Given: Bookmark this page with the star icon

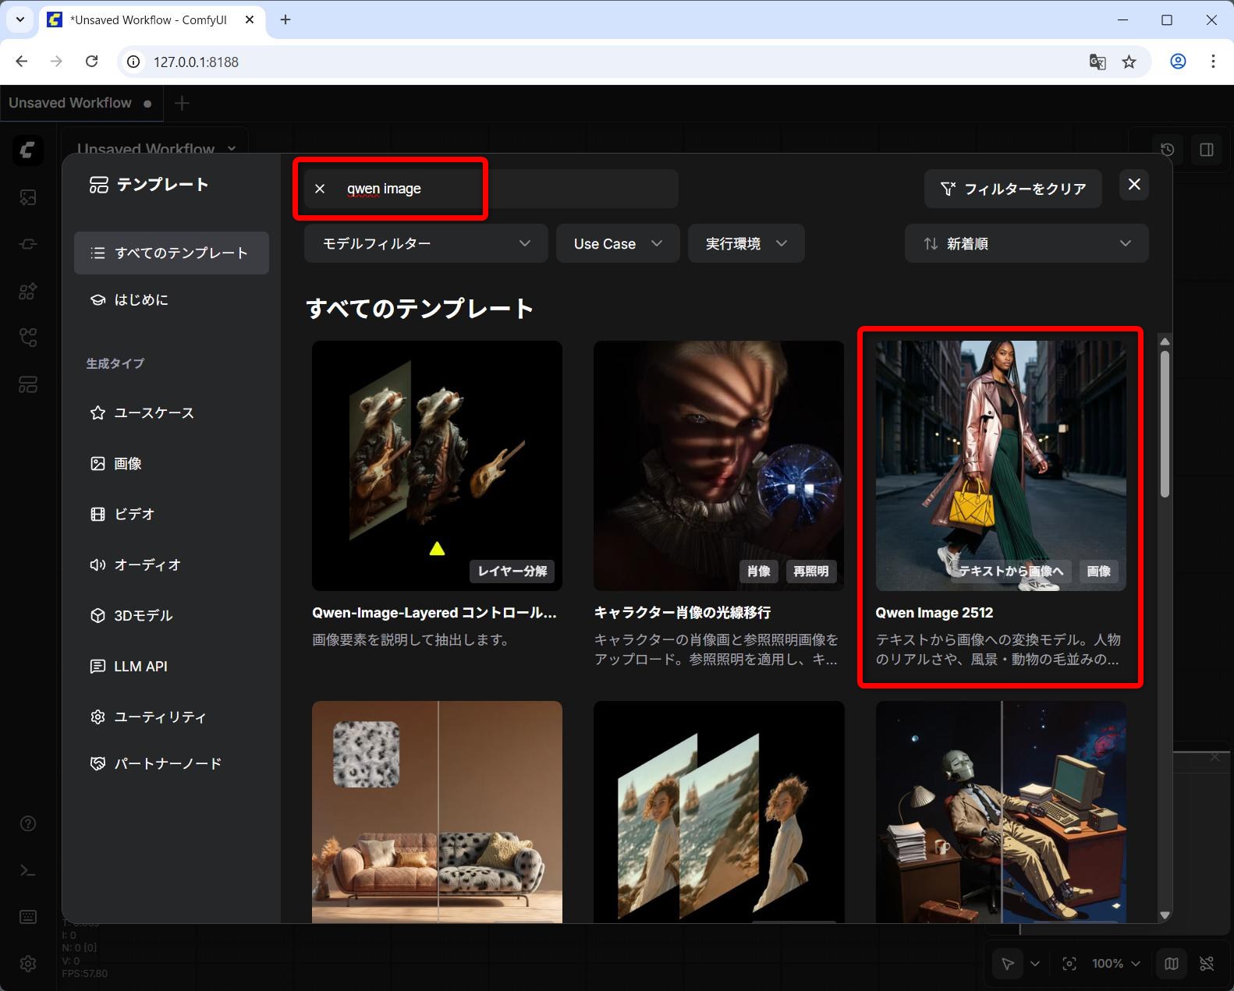Looking at the screenshot, I should click(x=1129, y=62).
